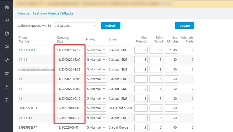
Task: Open Priority dropdown for 12/1/2020 08:23 row
Action: [x=96, y=118]
